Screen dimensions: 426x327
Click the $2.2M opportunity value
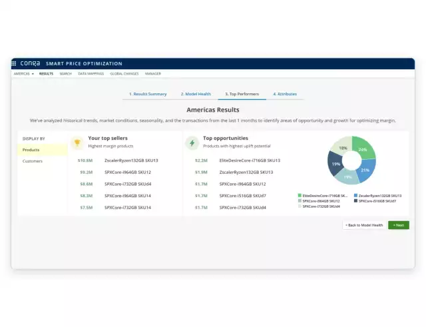coord(201,161)
